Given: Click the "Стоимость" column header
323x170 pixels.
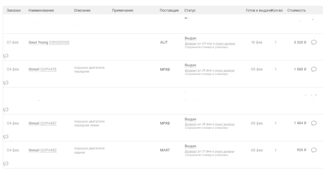Looking at the screenshot, I should (296, 10).
